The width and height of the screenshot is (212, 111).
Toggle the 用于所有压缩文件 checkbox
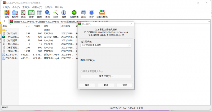pos(82,72)
